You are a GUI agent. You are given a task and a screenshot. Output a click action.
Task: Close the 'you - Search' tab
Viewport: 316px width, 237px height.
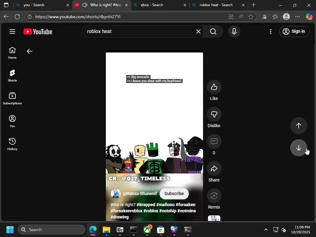coord(68,5)
